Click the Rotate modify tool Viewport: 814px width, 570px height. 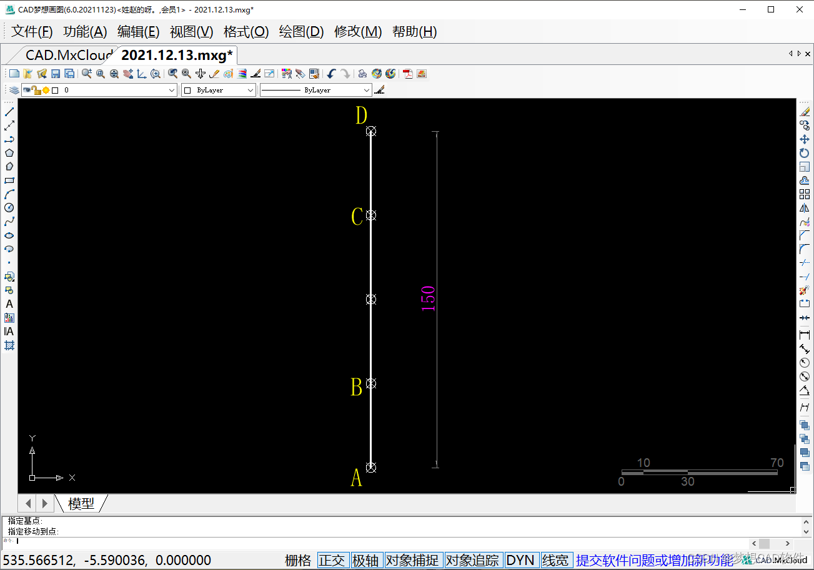[x=805, y=153]
